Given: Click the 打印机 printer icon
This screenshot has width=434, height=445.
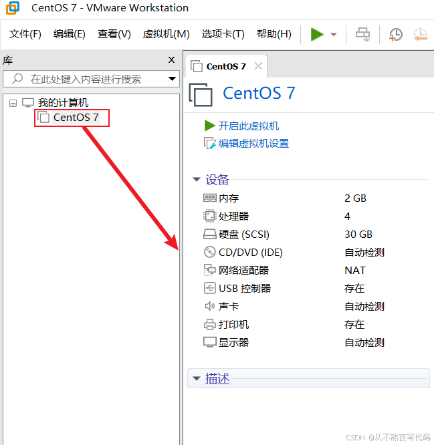Looking at the screenshot, I should 210,324.
